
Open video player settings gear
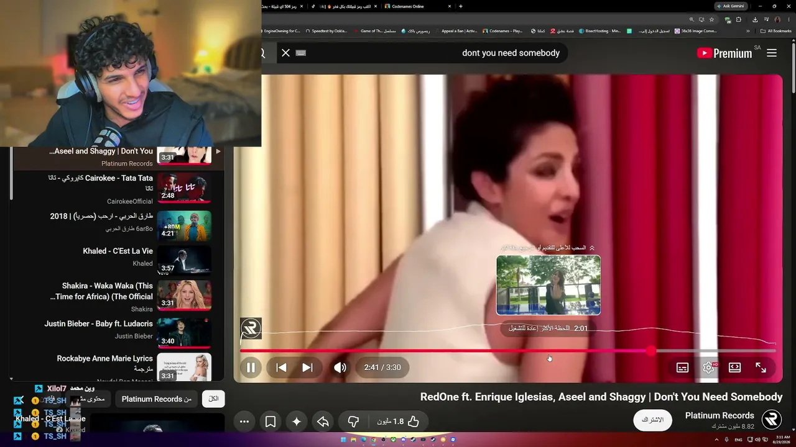tap(708, 368)
